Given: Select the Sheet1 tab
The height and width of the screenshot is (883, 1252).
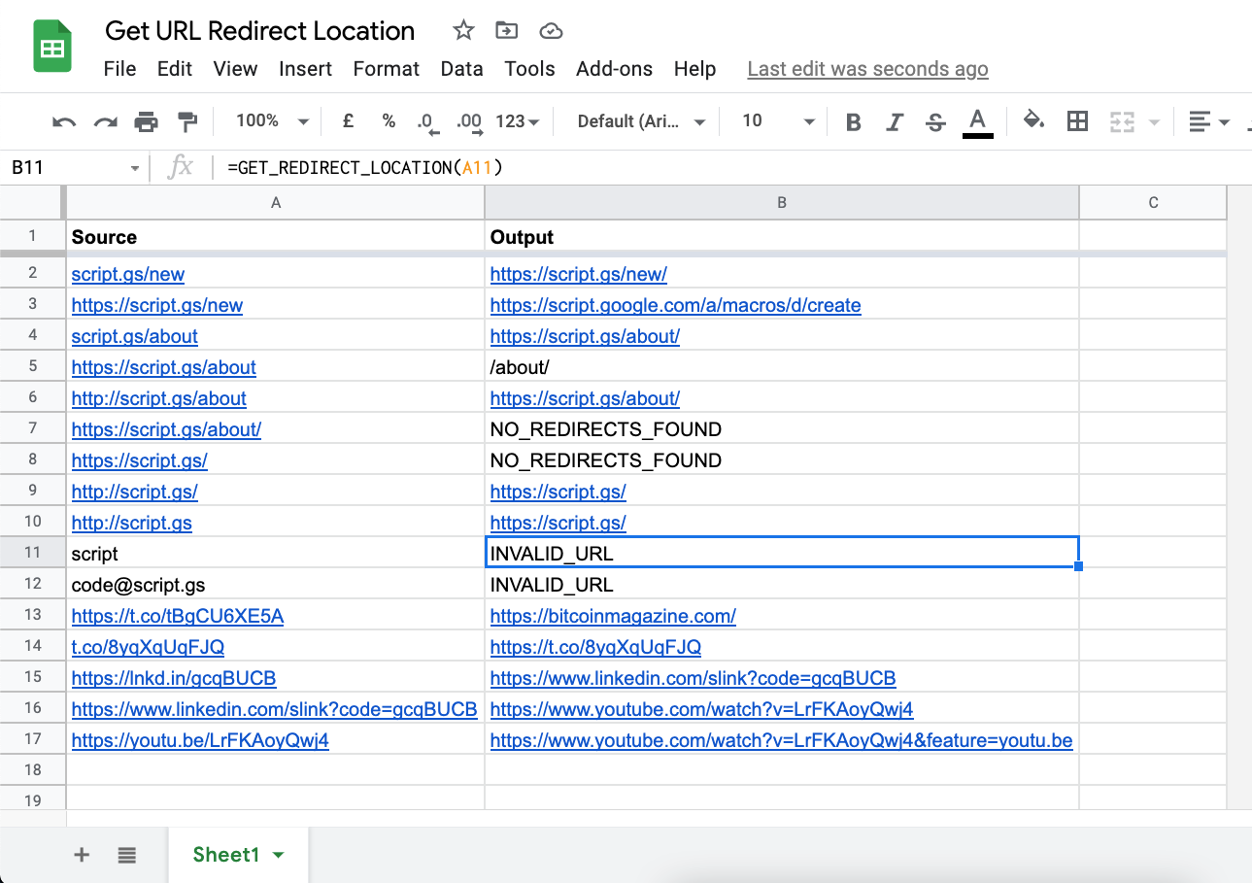Looking at the screenshot, I should tap(238, 855).
